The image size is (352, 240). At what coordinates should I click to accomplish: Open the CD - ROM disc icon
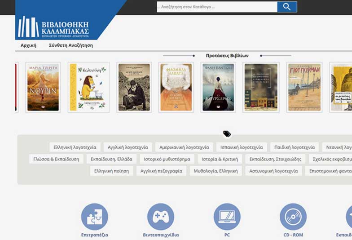coord(293,217)
